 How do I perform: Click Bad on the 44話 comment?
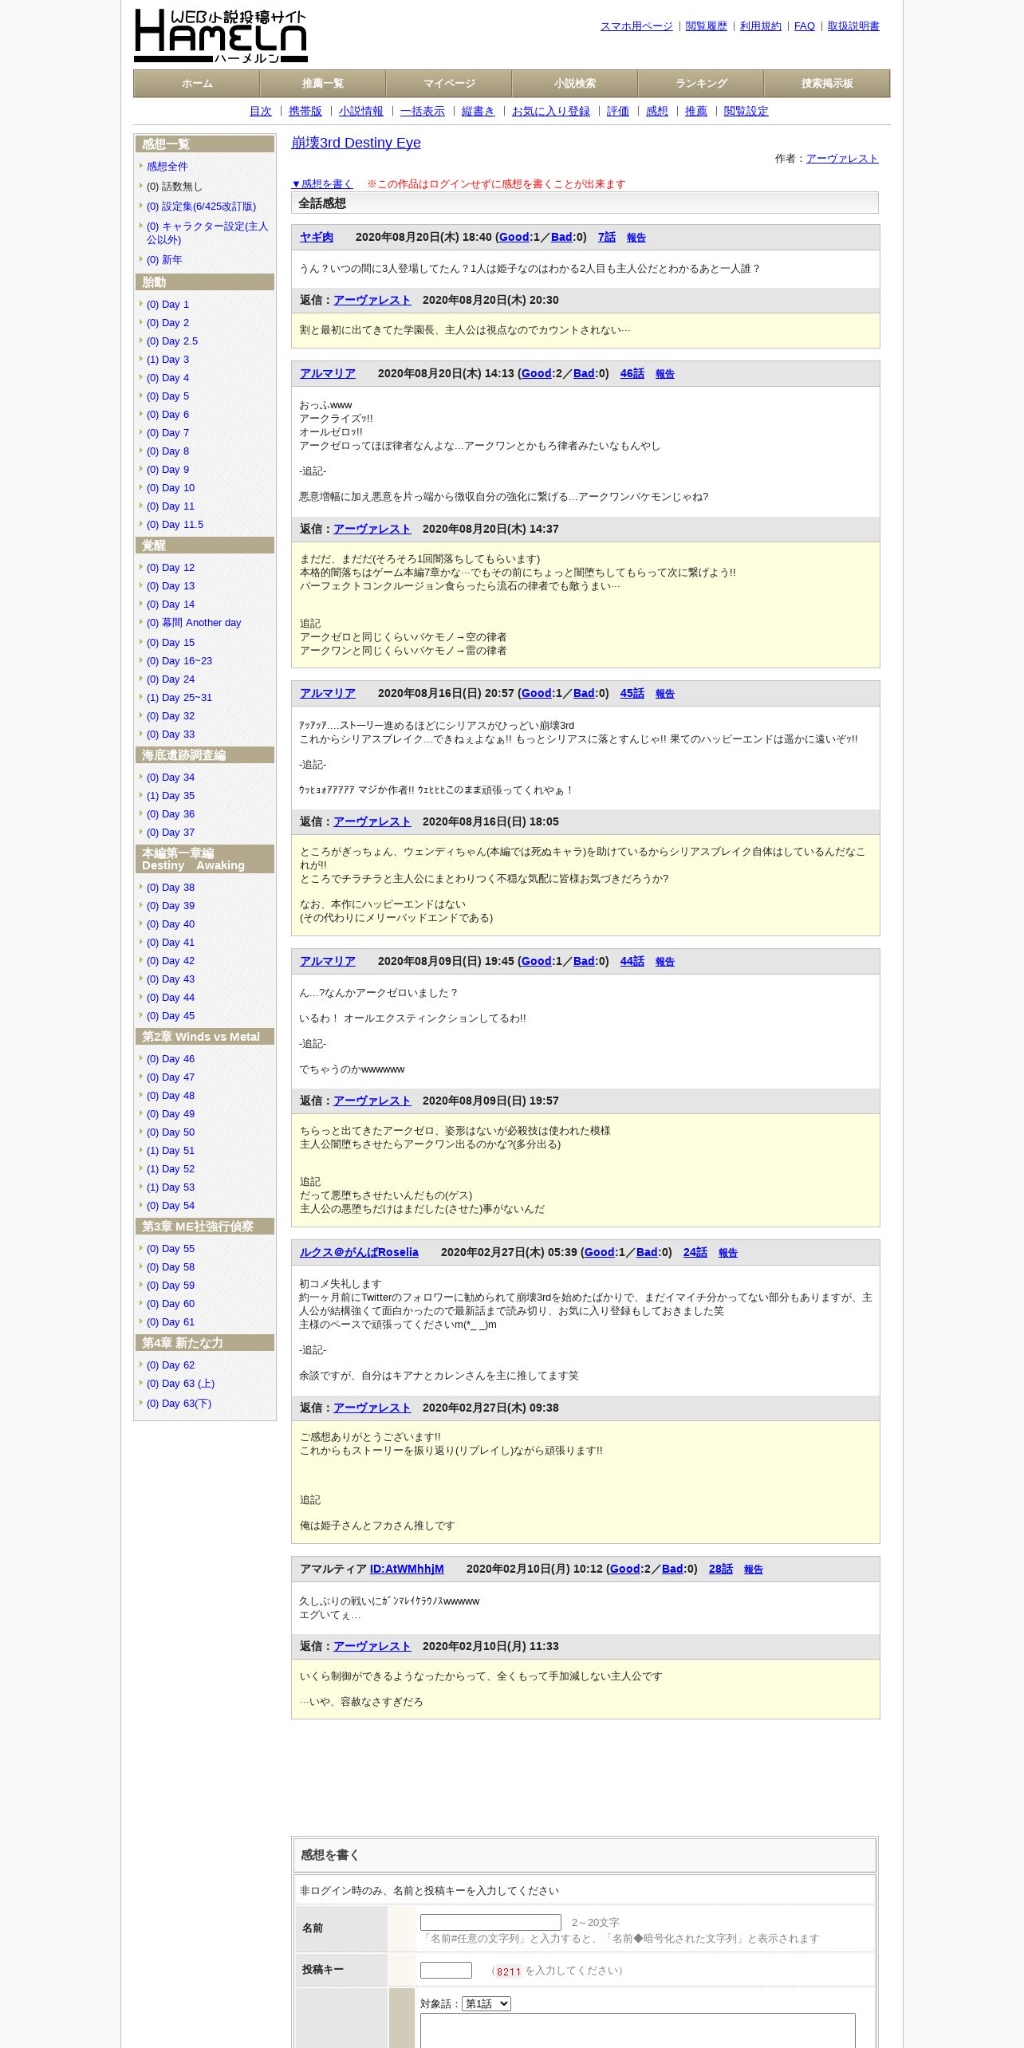(584, 962)
